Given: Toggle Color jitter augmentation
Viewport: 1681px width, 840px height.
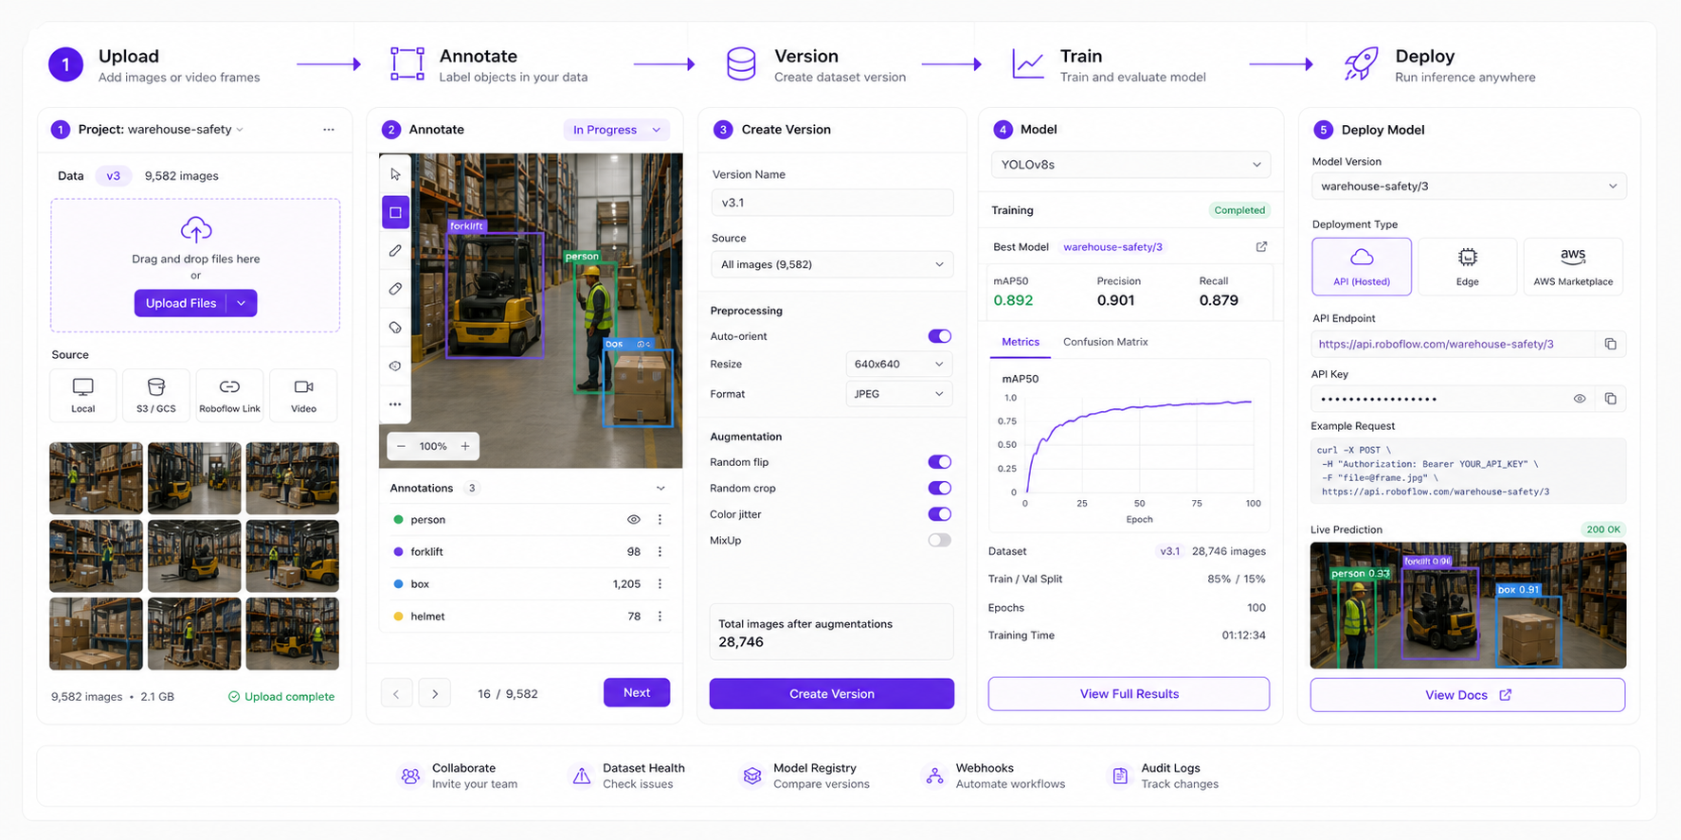Looking at the screenshot, I should tap(939, 514).
